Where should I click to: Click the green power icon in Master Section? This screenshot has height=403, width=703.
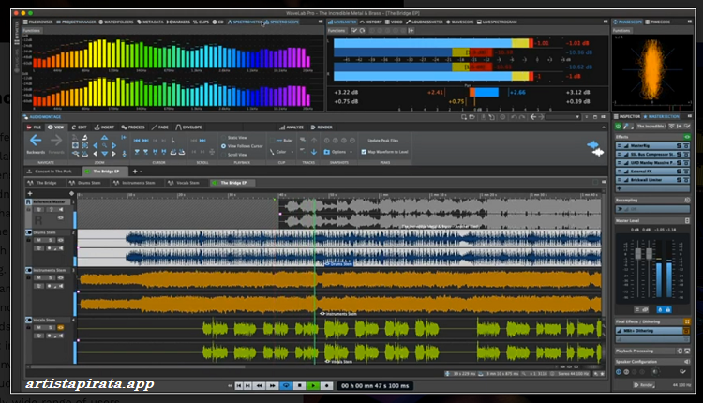point(619,127)
